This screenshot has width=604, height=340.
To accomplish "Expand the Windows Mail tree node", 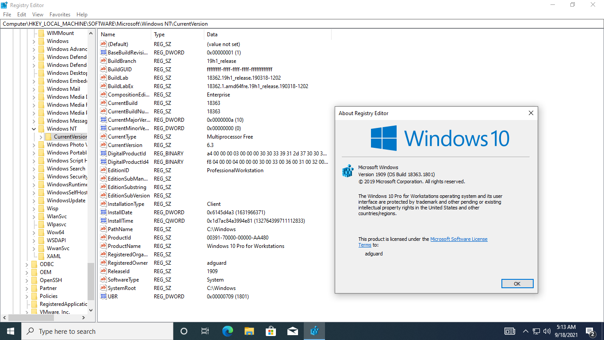I will pos(34,89).
